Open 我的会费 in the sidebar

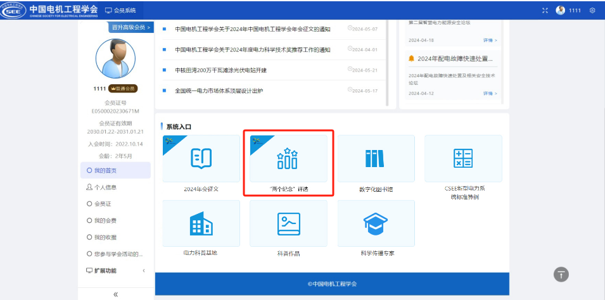pyautogui.click(x=115, y=220)
